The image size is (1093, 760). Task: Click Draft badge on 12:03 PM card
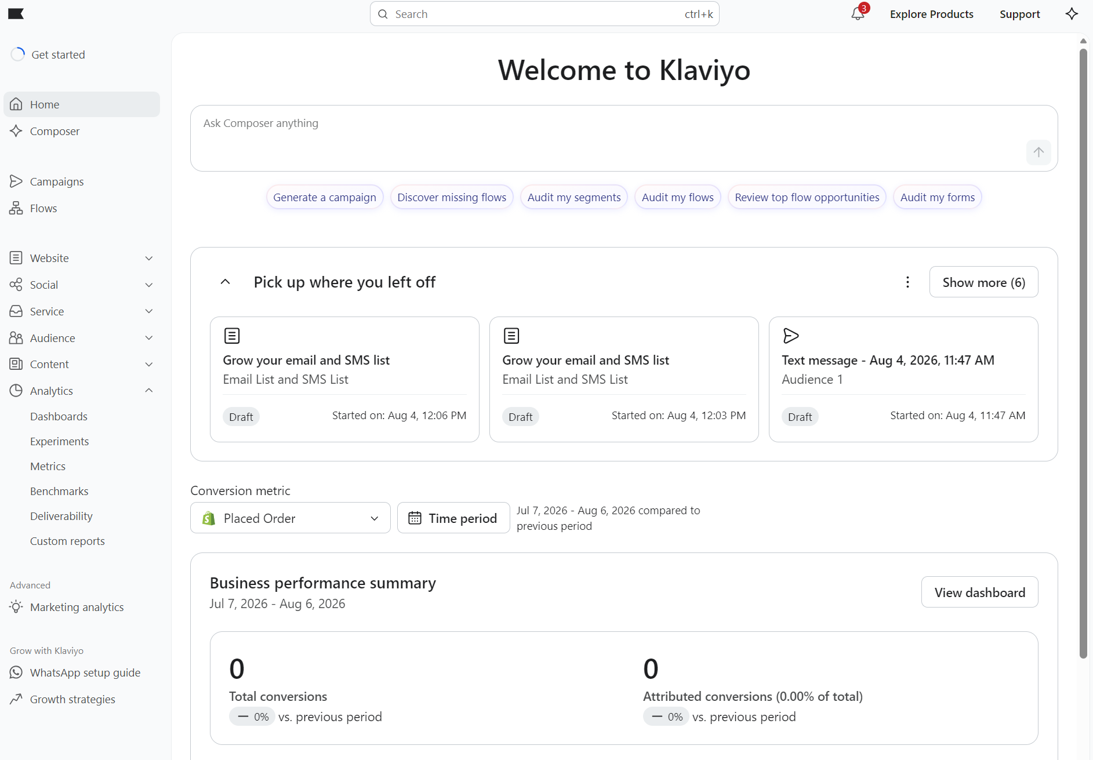(520, 416)
